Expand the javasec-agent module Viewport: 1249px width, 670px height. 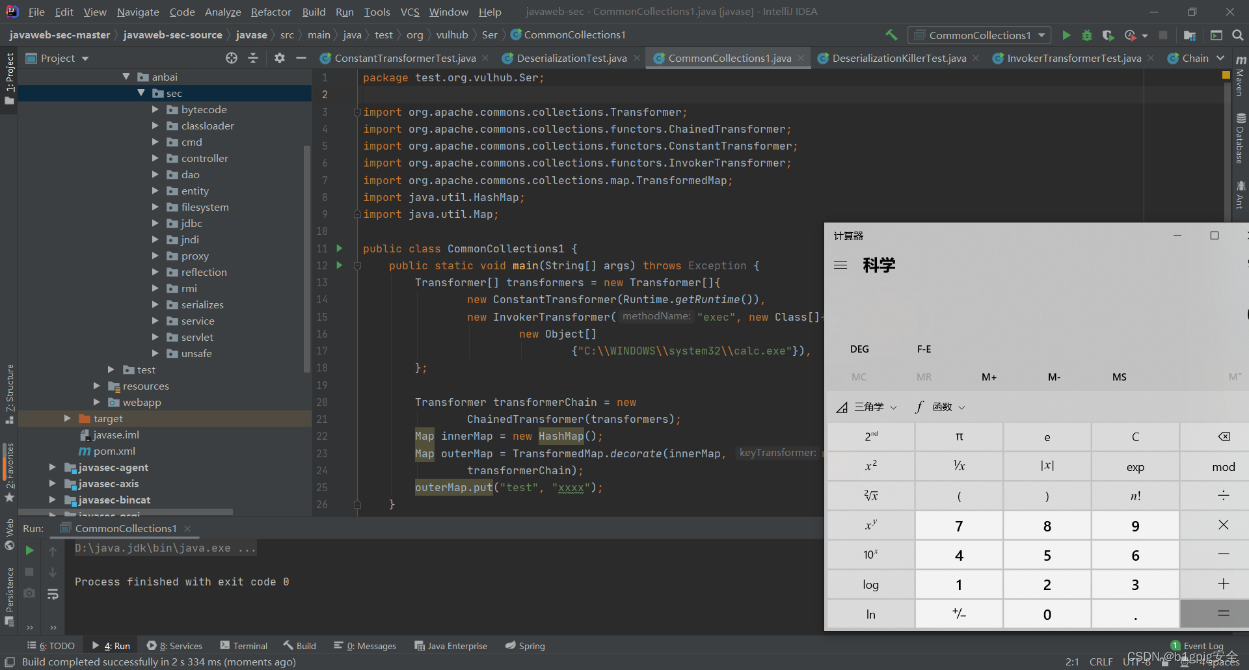pos(53,467)
